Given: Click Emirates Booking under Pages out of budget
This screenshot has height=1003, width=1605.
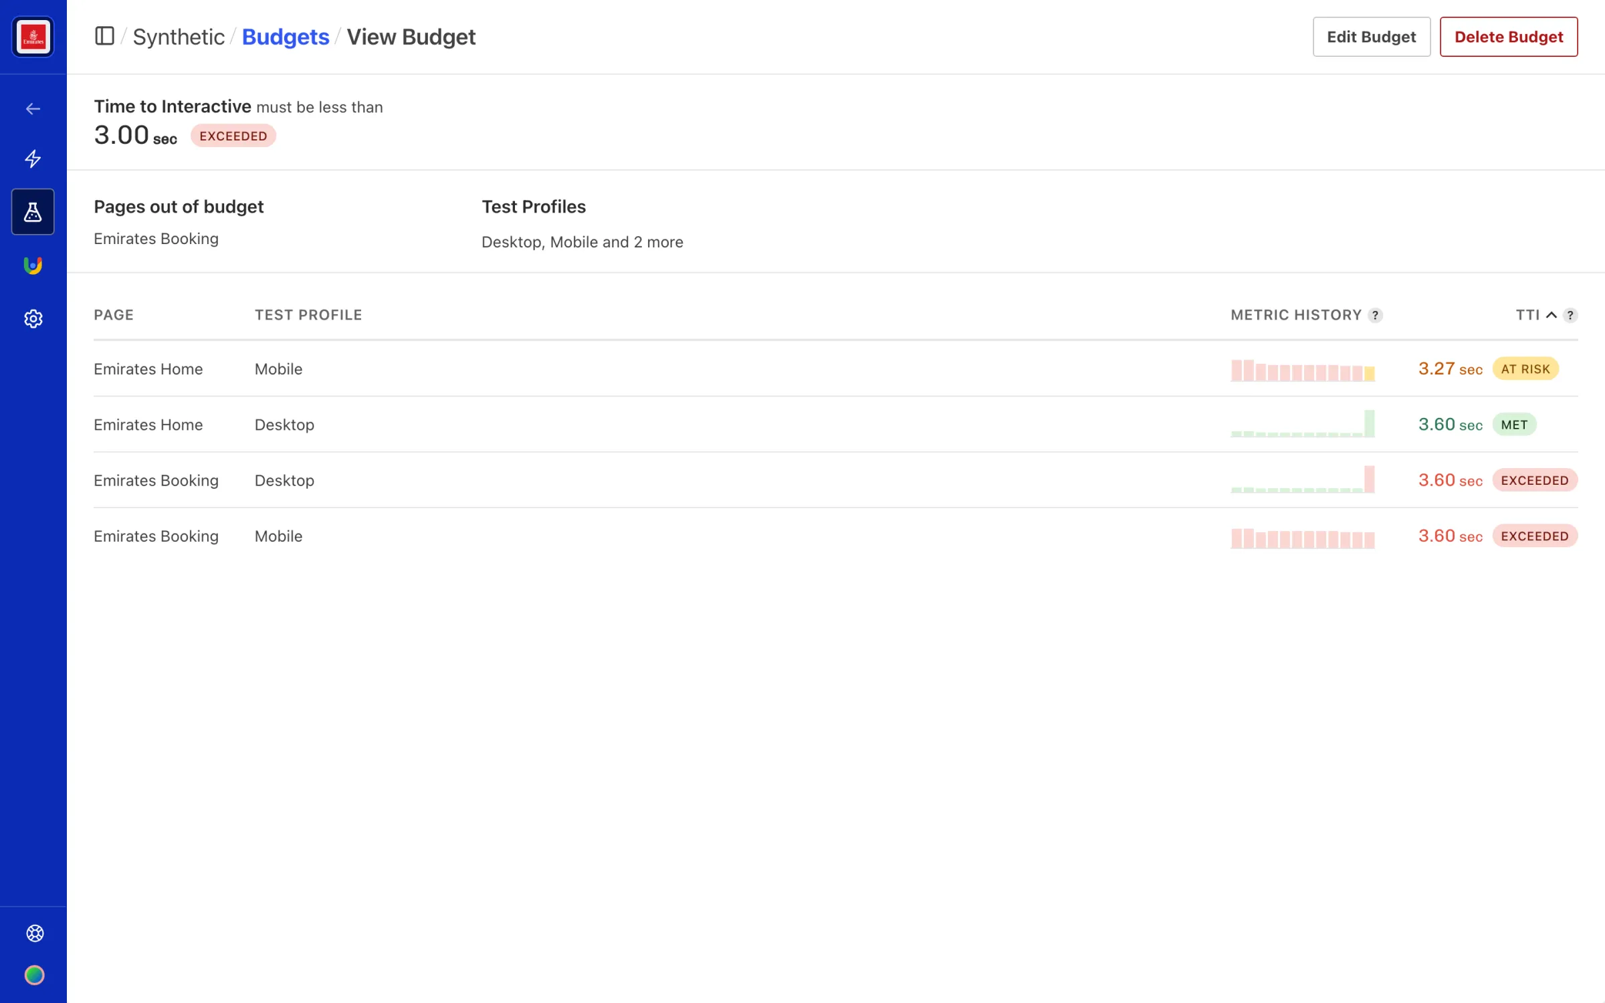Looking at the screenshot, I should point(156,239).
